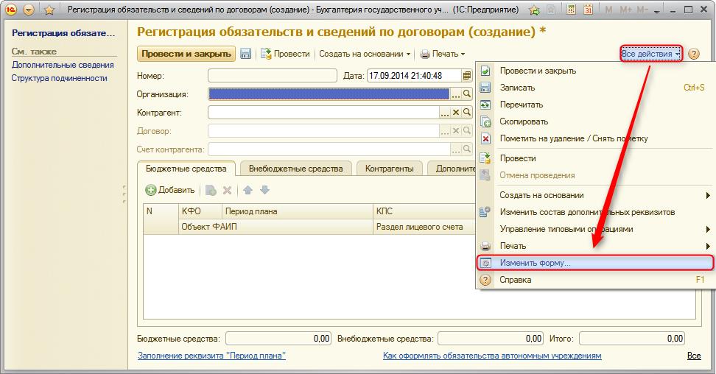This screenshot has height=374, width=716.
Task: Click the 'Раздел лицевого счета' column header
Action: tap(425, 227)
